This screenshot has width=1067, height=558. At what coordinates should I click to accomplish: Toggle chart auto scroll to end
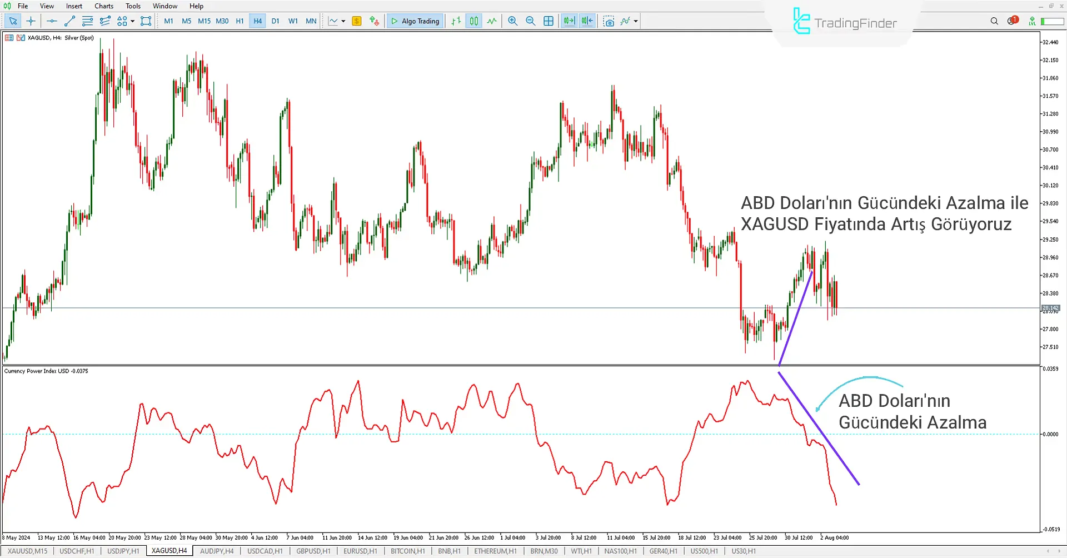tap(569, 21)
